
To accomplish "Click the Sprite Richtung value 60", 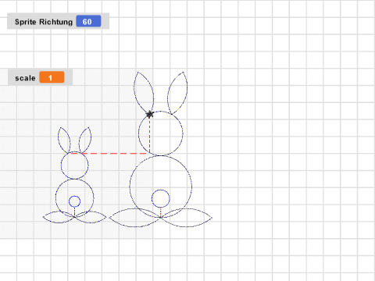I will (x=88, y=21).
